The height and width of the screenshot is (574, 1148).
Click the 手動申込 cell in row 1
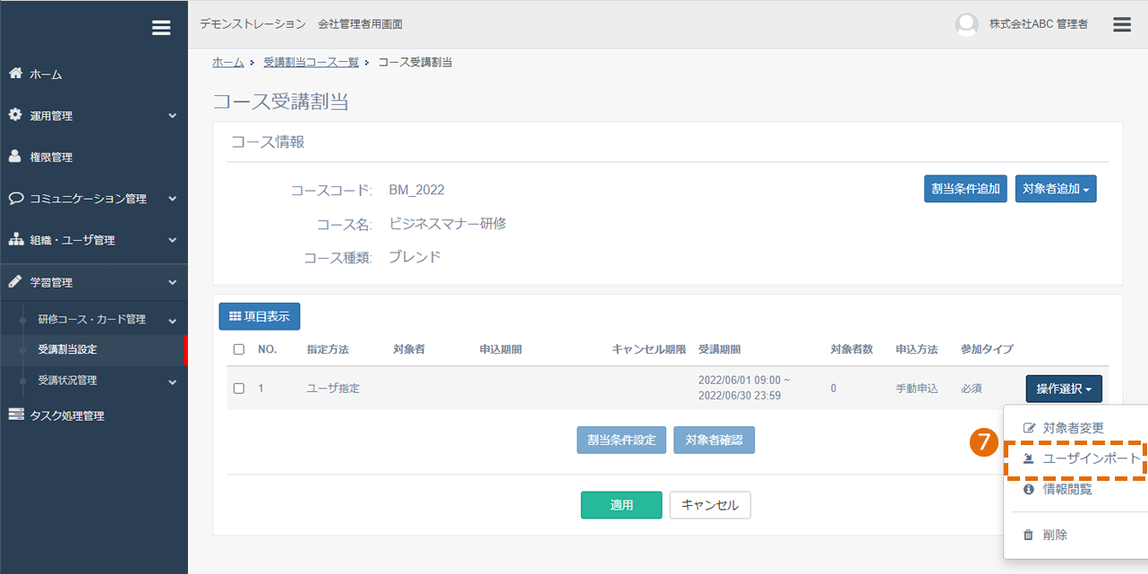point(917,389)
